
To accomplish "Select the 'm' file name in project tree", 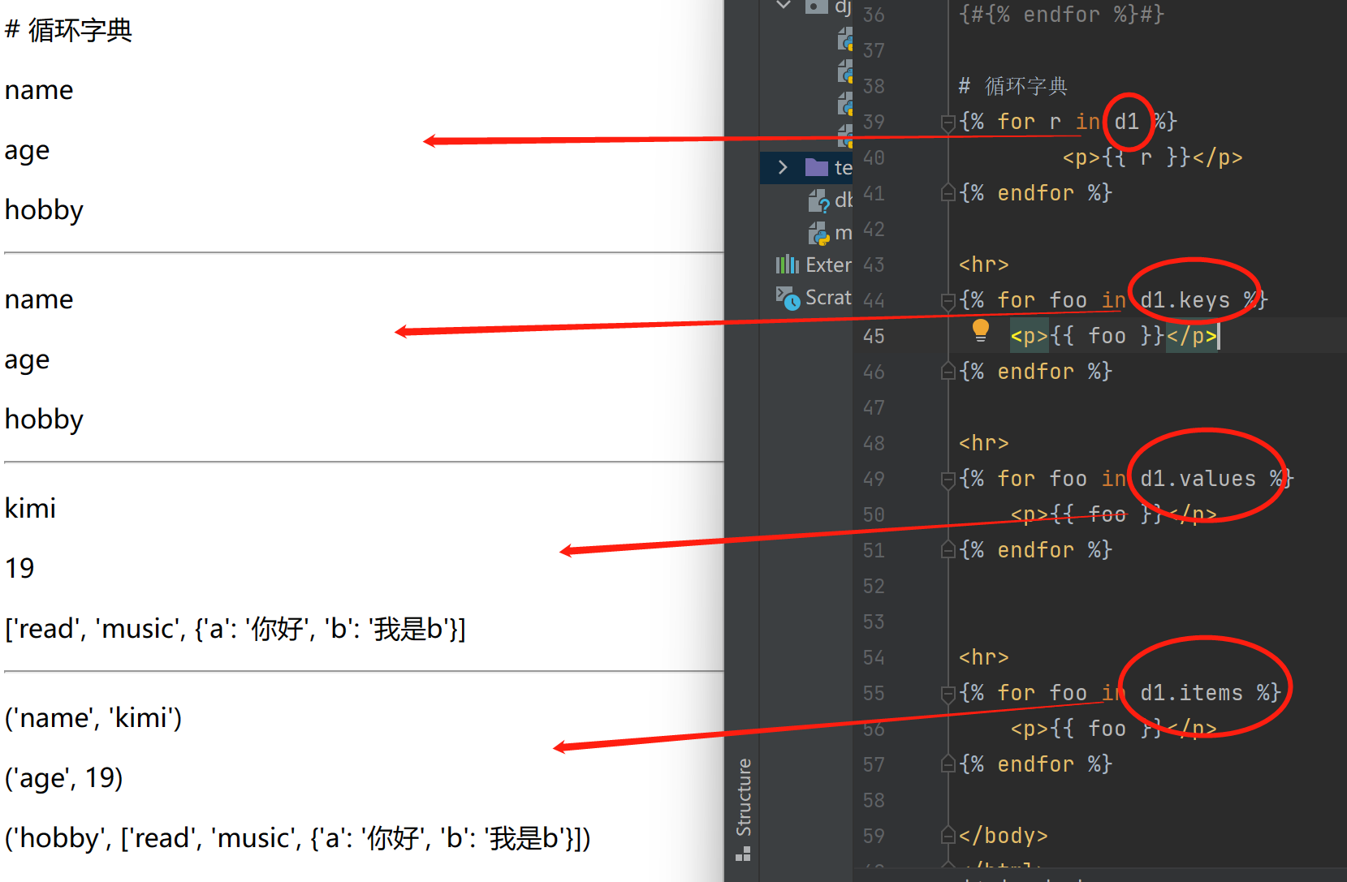I will 844,234.
